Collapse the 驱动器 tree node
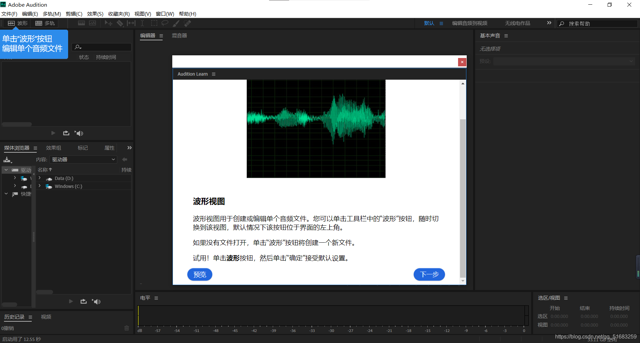 [6, 170]
